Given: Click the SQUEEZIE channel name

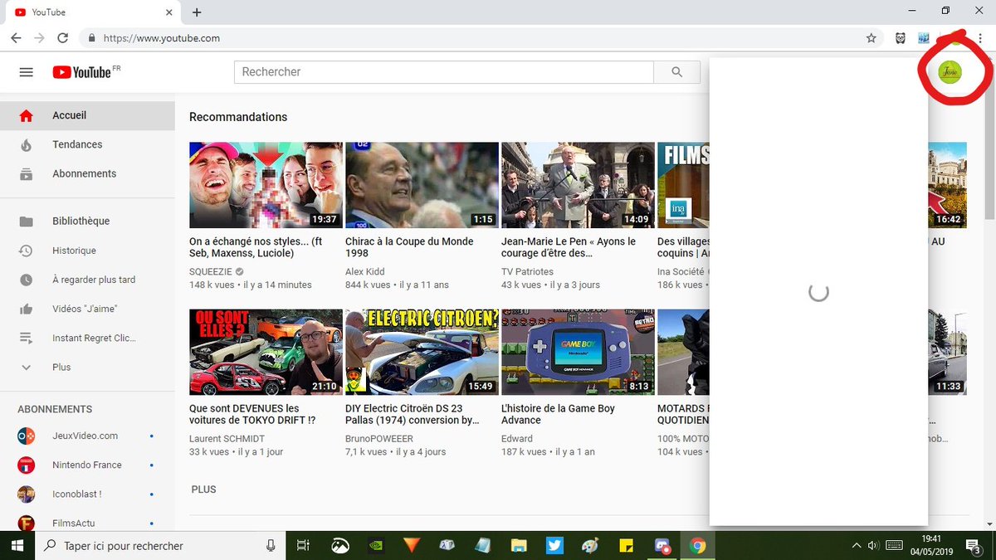Looking at the screenshot, I should click(x=211, y=271).
